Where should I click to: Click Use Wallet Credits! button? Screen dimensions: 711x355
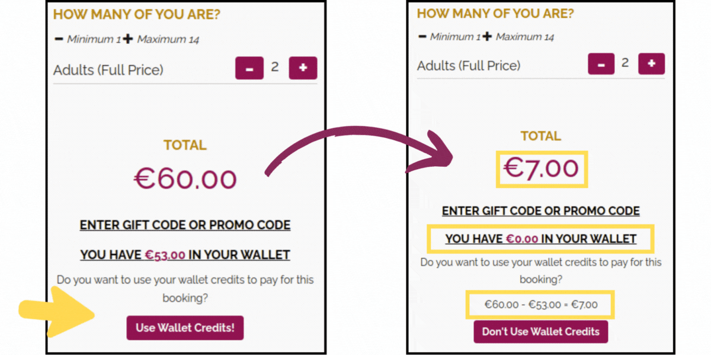(185, 327)
